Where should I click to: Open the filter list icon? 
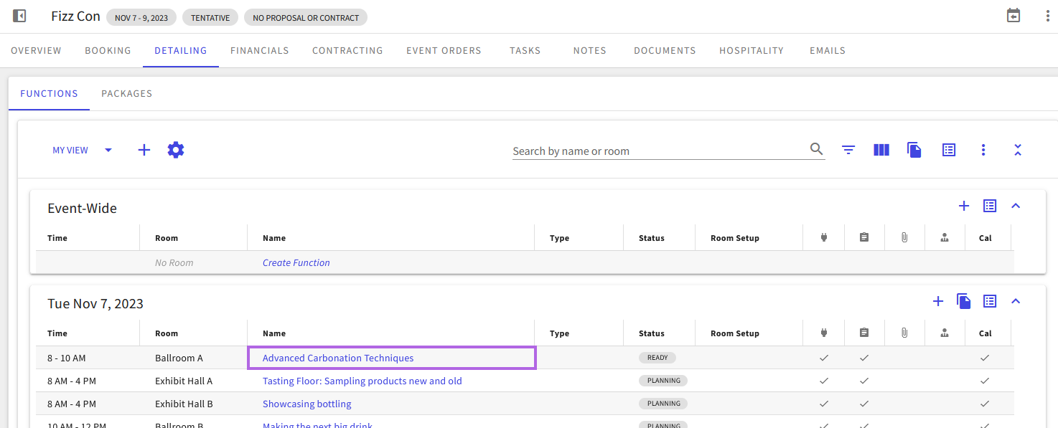848,150
